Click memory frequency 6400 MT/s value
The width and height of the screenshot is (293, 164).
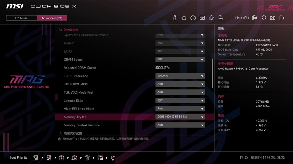263,106
